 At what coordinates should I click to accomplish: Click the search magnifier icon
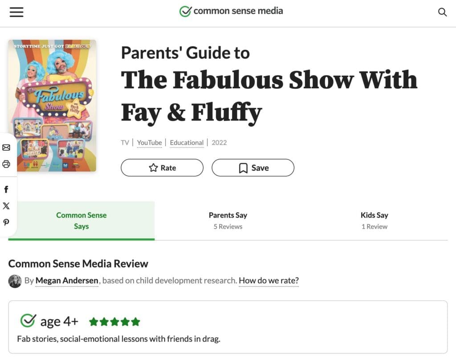click(442, 12)
